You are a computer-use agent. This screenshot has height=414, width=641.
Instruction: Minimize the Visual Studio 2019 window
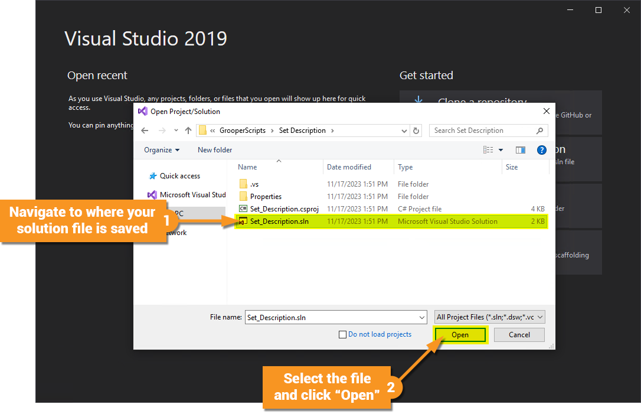(570, 10)
